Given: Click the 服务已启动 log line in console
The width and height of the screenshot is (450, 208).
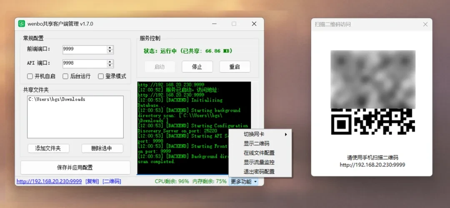Looking at the screenshot, I should [178, 90].
